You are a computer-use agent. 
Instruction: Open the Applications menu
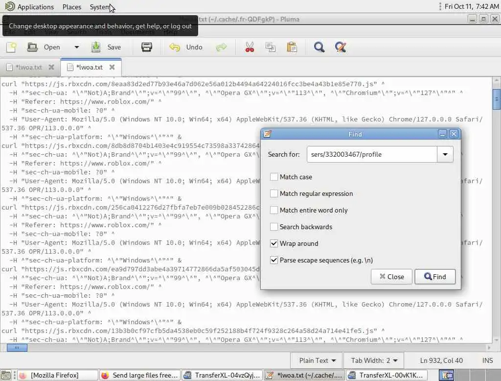[35, 7]
